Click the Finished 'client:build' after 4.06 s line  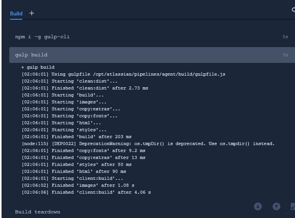click(86, 192)
